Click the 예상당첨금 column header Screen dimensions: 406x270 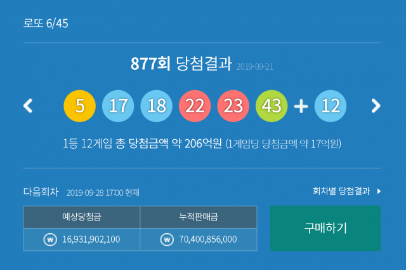(82, 217)
